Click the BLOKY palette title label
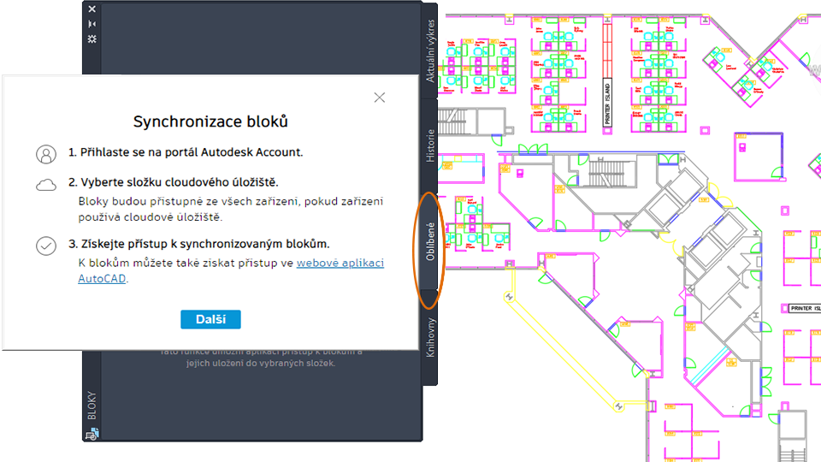 [x=92, y=406]
